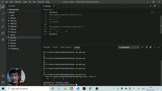Click opr1.py in the breadcrumb bar

48,10
